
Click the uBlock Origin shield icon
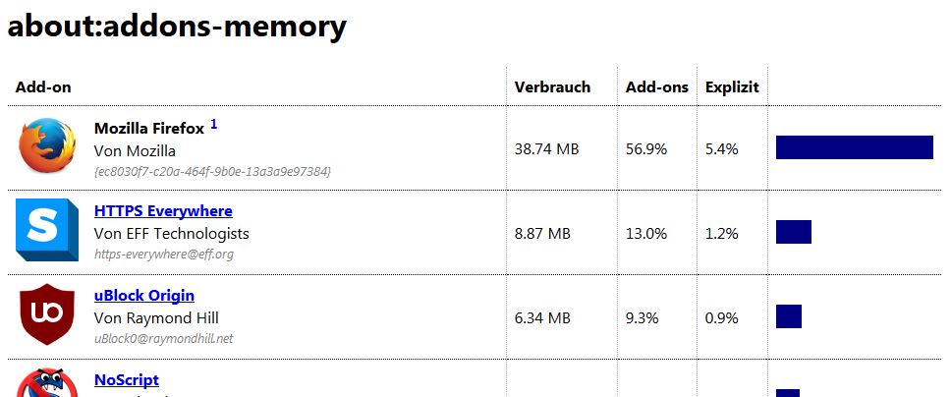47,314
